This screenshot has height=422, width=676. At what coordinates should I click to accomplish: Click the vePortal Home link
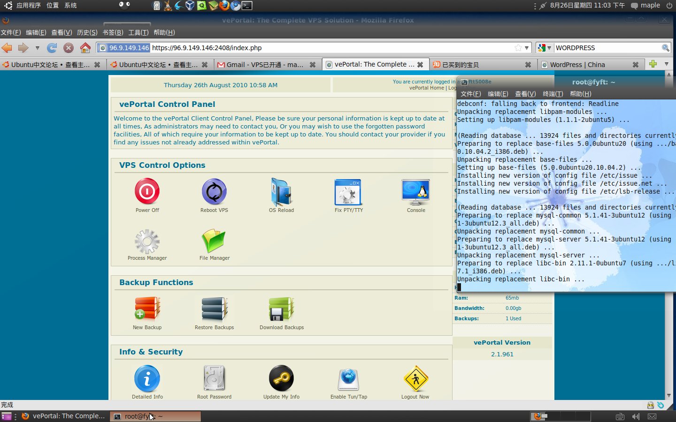pos(426,88)
